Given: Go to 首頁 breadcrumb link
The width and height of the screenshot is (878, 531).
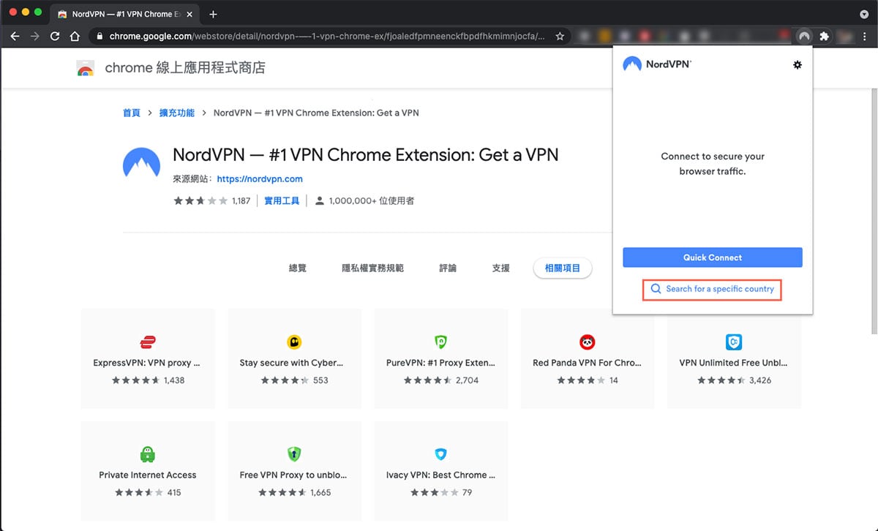Looking at the screenshot, I should click(132, 113).
